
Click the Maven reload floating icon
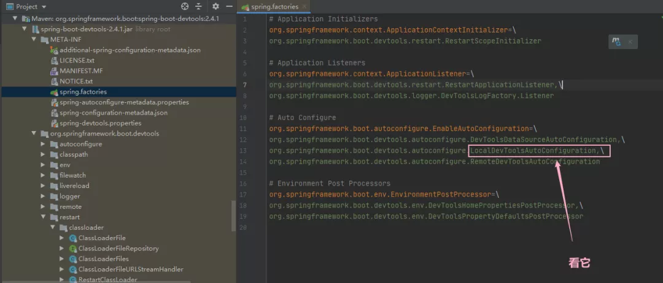(x=617, y=41)
